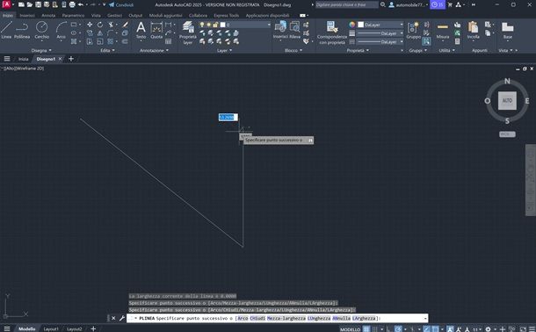Choose the CHiudi option in command line
This screenshot has height=332, width=536.
257,318
